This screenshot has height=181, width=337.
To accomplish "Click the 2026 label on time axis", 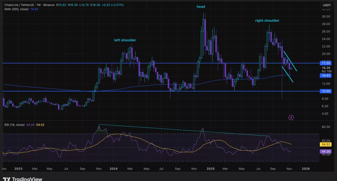I will [306, 169].
